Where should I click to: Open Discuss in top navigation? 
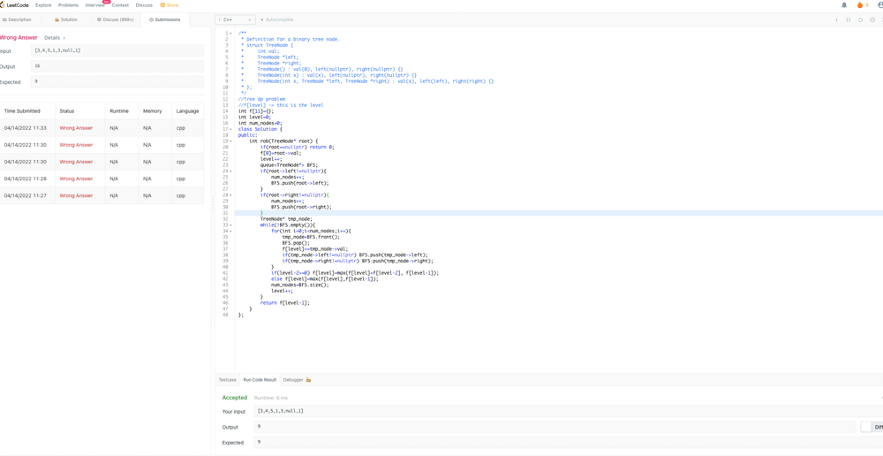pos(144,5)
